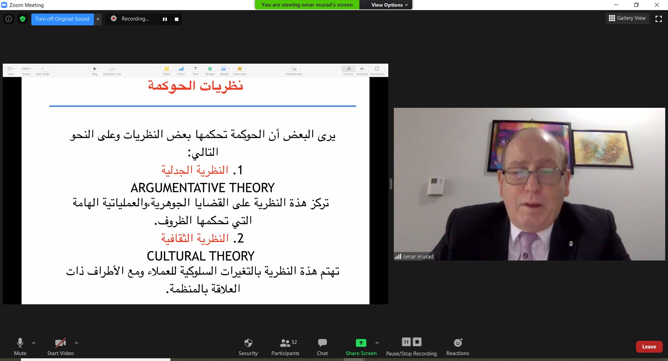
Task: Turn off Original Sound
Action: 62,19
